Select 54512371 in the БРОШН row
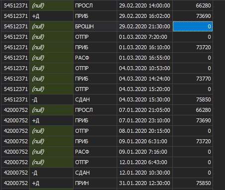 pyautogui.click(x=16, y=26)
